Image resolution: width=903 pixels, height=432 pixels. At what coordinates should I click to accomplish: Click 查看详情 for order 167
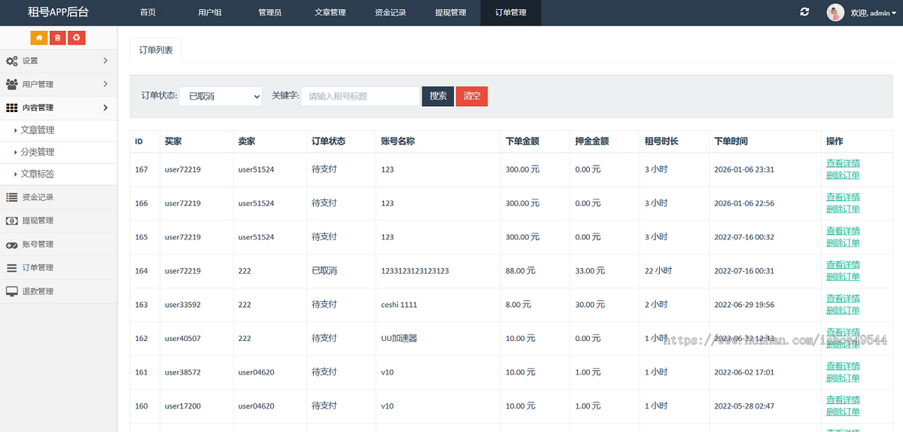point(843,163)
